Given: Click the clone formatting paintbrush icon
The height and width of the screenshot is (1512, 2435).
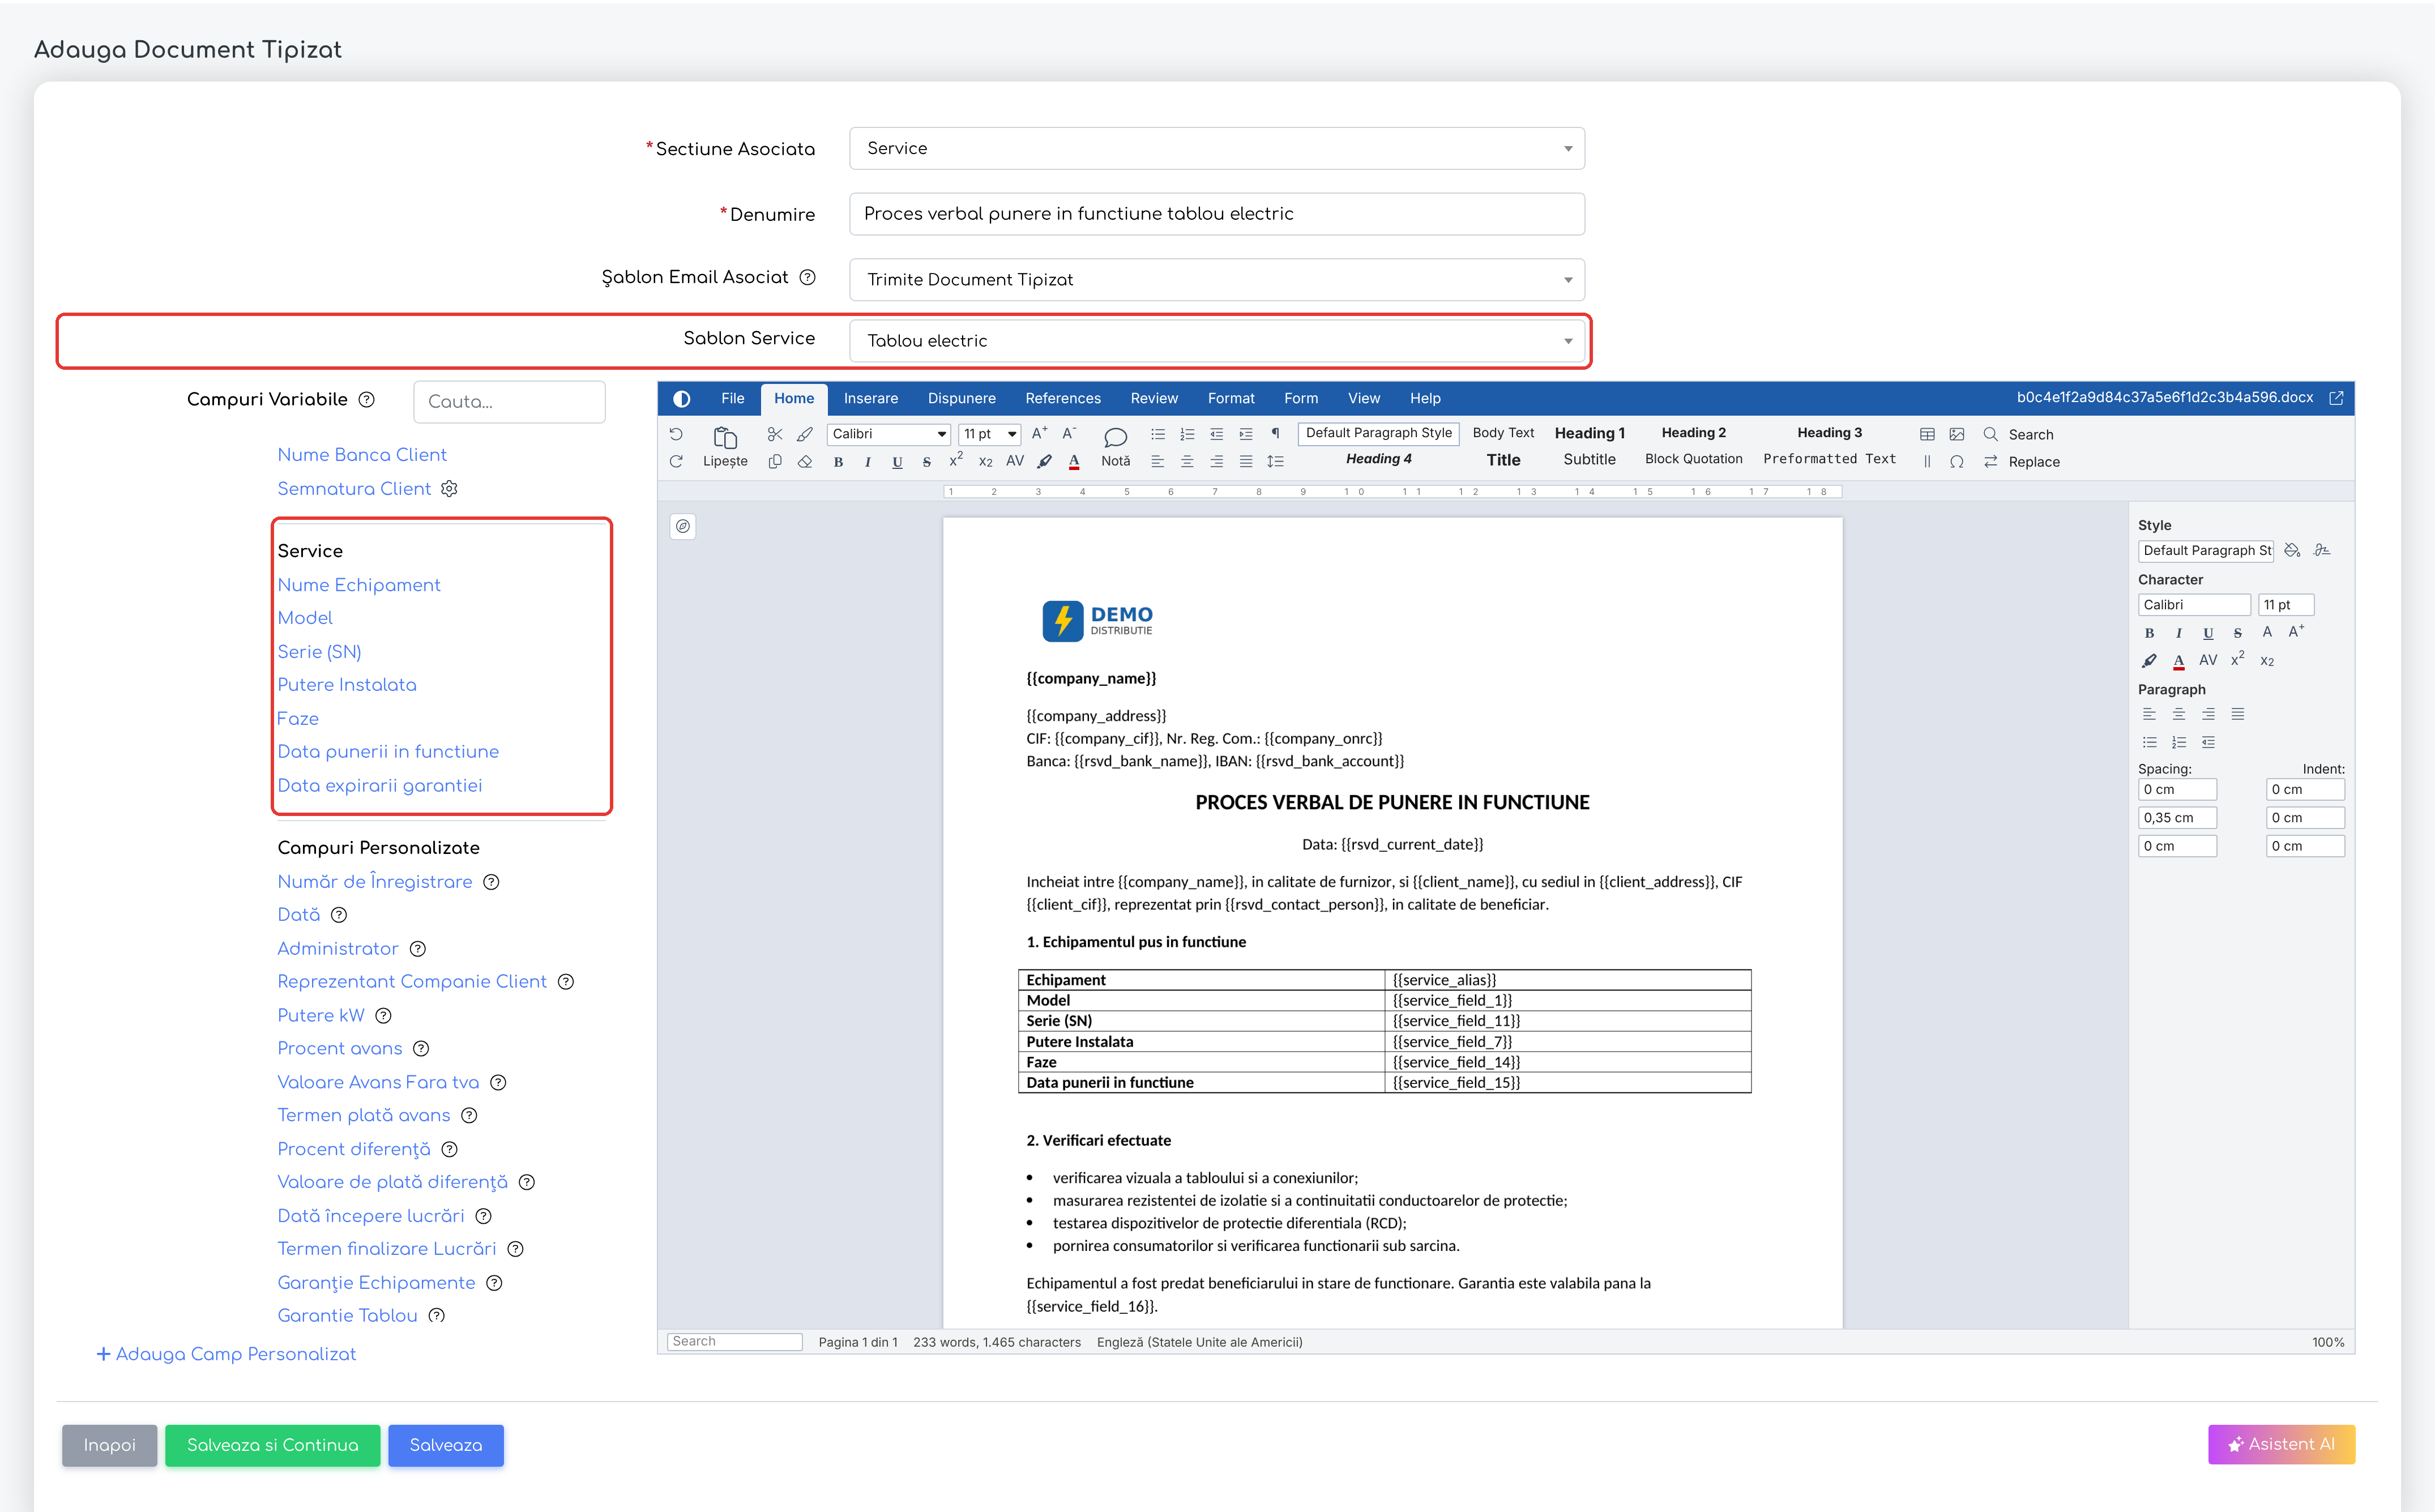Looking at the screenshot, I should 805,434.
